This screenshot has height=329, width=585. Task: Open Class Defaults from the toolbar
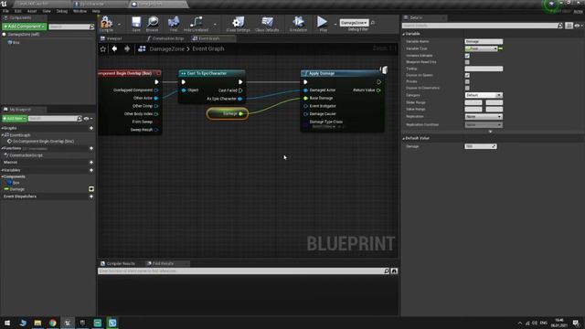tap(267, 23)
